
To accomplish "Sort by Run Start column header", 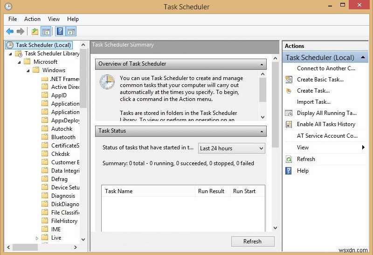I will (247, 191).
